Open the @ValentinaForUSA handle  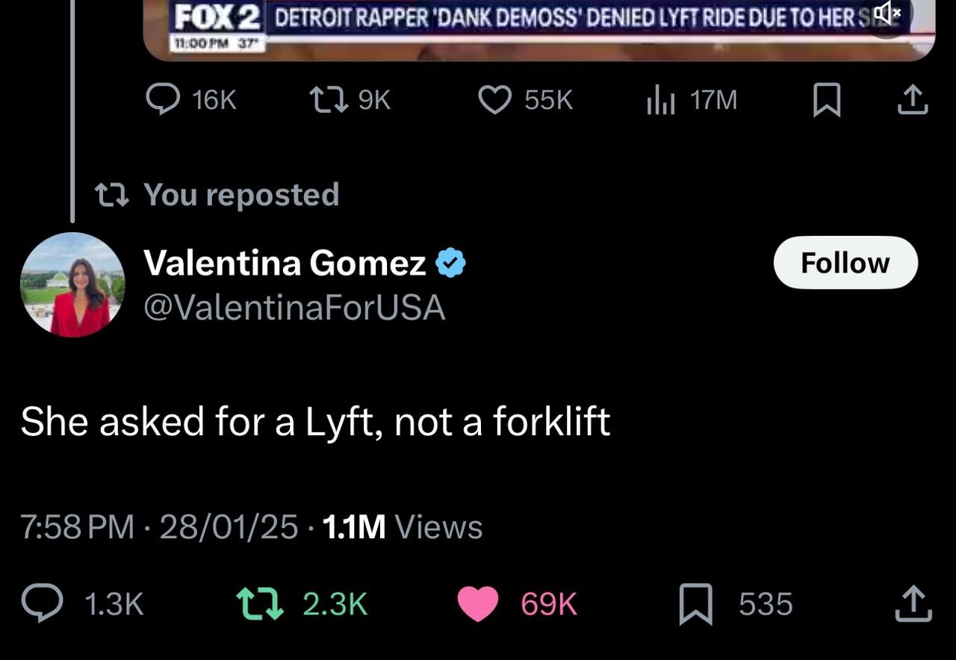tap(294, 308)
